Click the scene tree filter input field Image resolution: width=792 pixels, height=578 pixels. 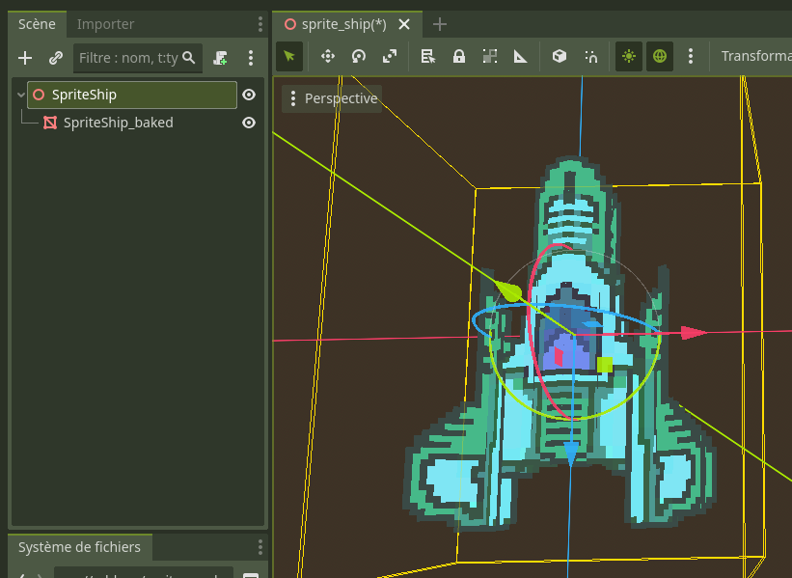(x=129, y=58)
